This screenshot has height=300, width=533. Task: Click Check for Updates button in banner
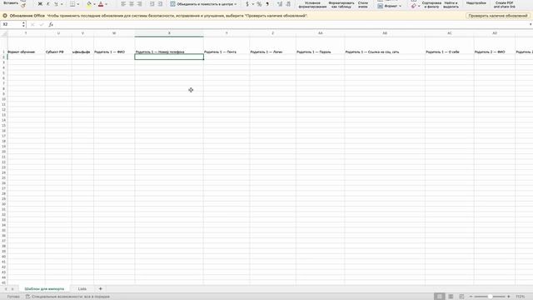pos(498,16)
